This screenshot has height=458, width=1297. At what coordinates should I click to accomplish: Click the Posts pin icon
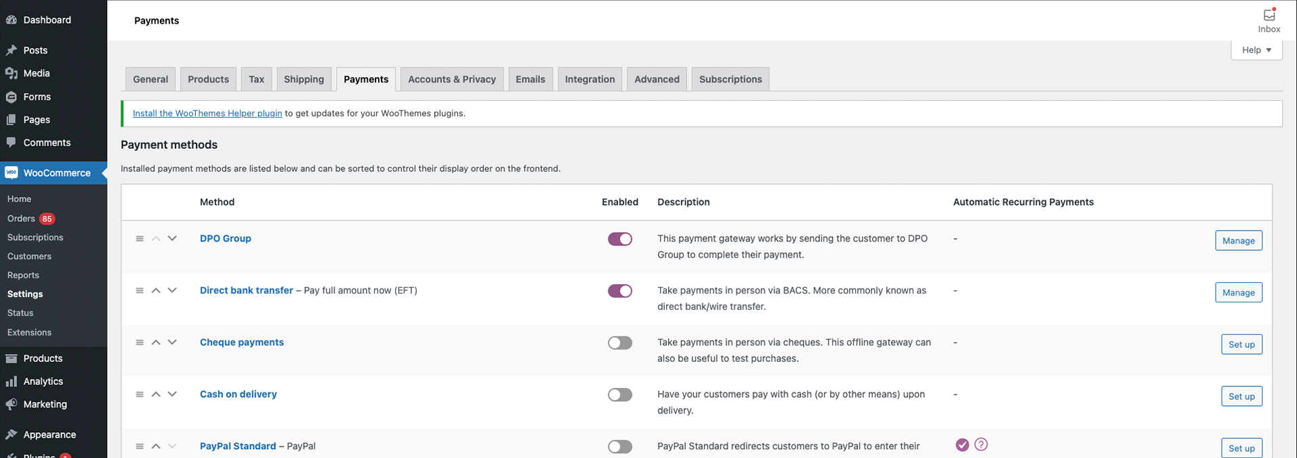(11, 50)
